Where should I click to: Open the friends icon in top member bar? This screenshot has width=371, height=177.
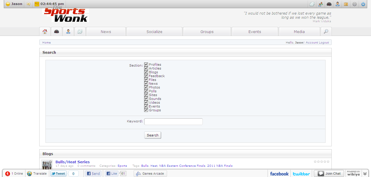point(321,4)
